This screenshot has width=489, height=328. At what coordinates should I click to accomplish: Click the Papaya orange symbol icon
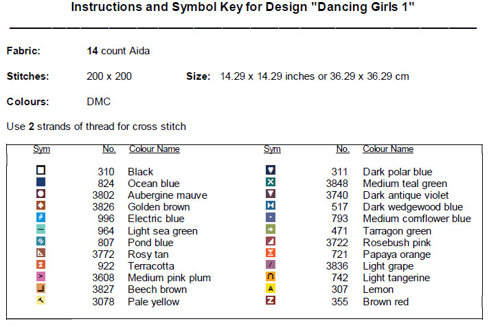[x=271, y=253]
